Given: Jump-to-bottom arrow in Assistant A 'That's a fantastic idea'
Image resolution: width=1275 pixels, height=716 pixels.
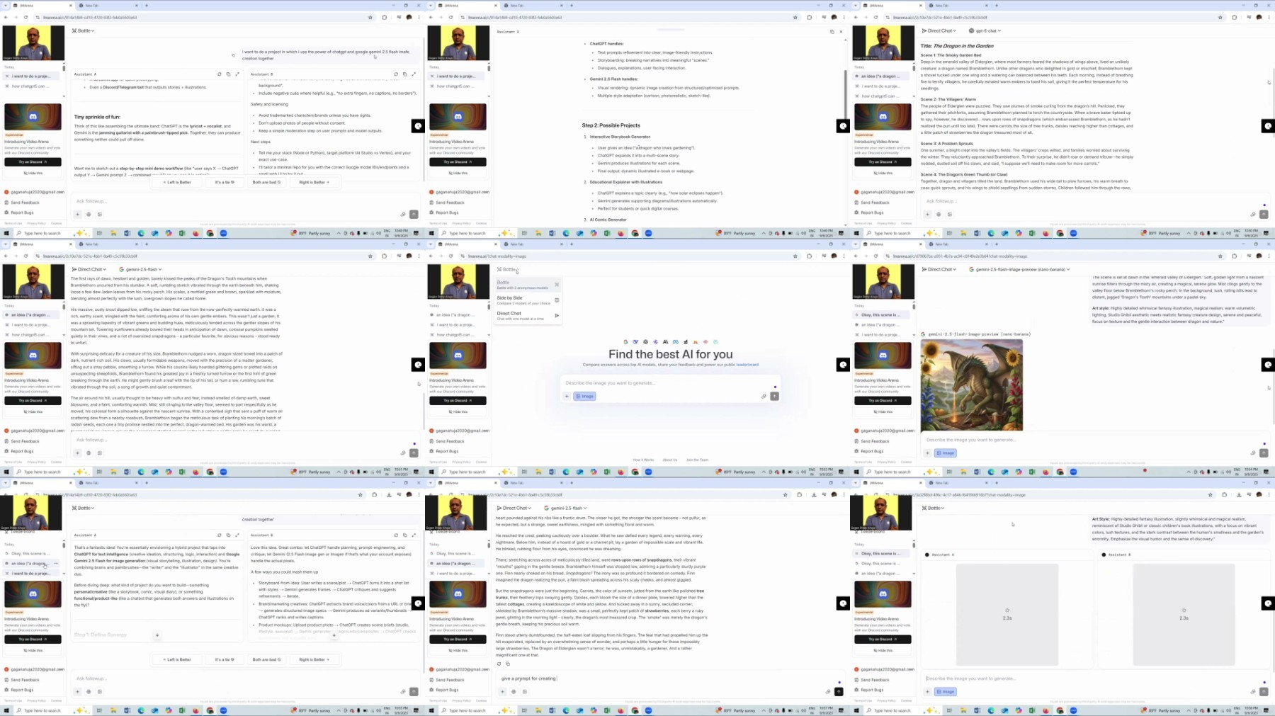Looking at the screenshot, I should (157, 635).
